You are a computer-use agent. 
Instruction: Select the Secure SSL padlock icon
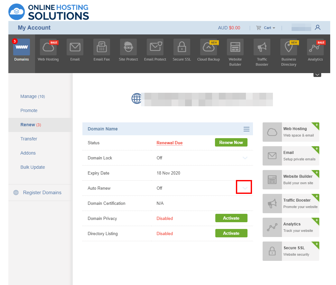point(182,47)
